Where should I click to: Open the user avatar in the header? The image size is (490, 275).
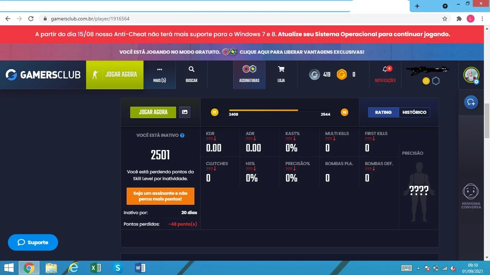[x=471, y=75]
